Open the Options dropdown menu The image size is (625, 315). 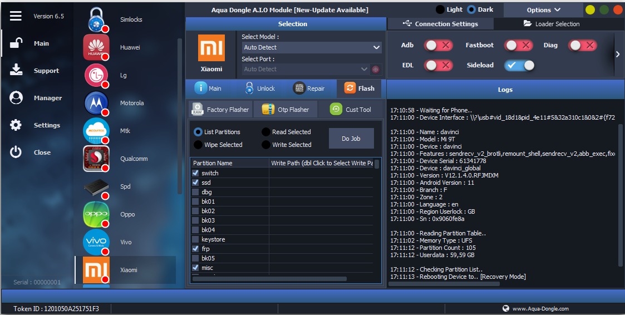(x=543, y=10)
